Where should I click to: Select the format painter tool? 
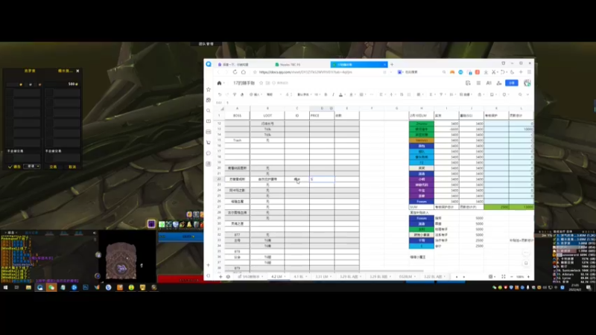point(235,95)
